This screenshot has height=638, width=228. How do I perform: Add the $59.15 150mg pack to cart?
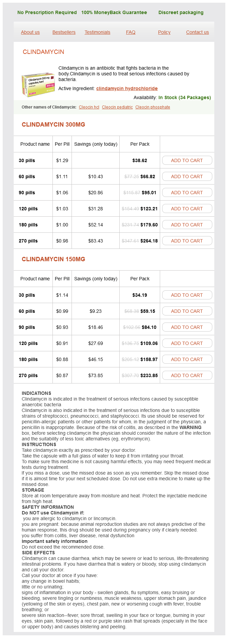pos(187,311)
